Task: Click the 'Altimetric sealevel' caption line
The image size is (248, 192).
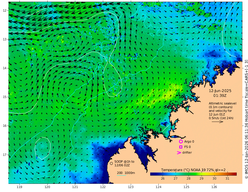Action: pyautogui.click(x=223, y=103)
